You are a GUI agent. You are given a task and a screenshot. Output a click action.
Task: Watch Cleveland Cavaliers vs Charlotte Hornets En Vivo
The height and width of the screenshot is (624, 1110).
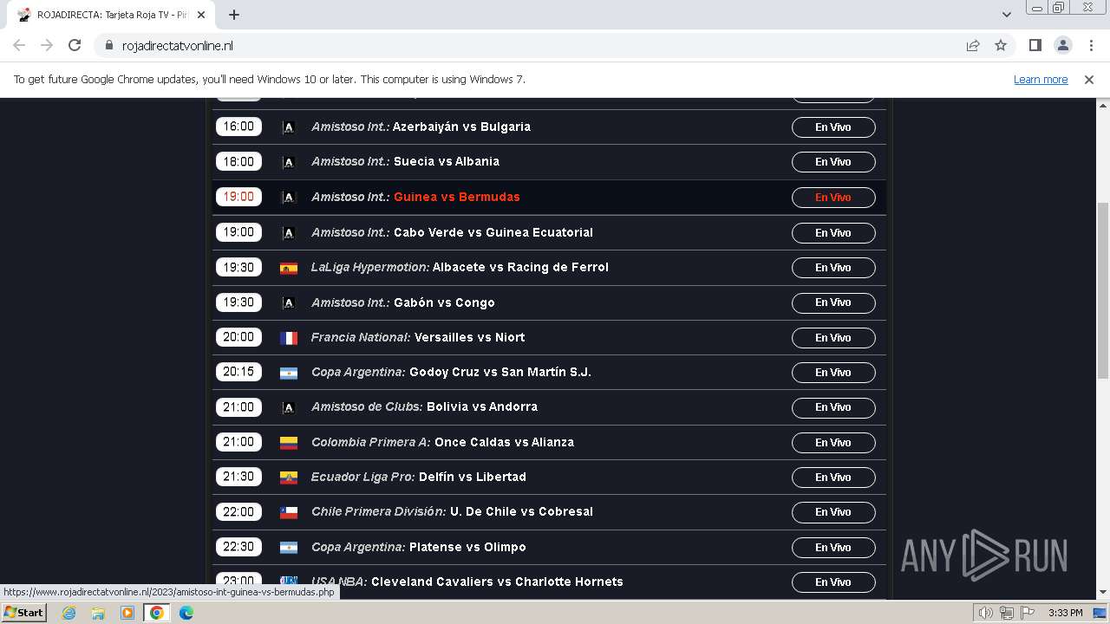point(833,582)
